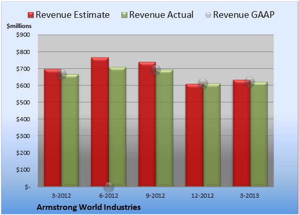Screen dimensions: 299x215
Task: Click the 6-2012 quarter label
Action: tap(108, 196)
